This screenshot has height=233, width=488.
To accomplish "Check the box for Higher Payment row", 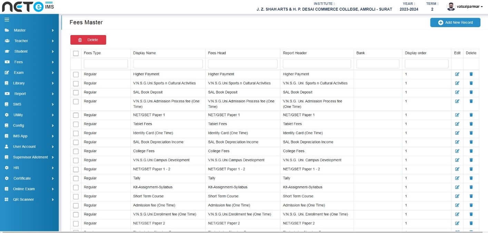I will point(76,74).
